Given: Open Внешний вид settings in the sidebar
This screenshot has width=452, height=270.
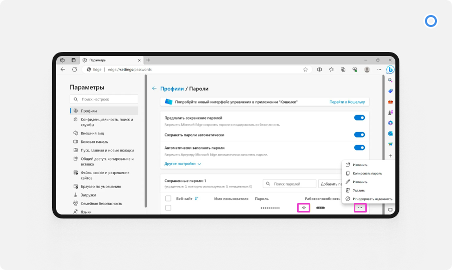Looking at the screenshot, I should (92, 133).
